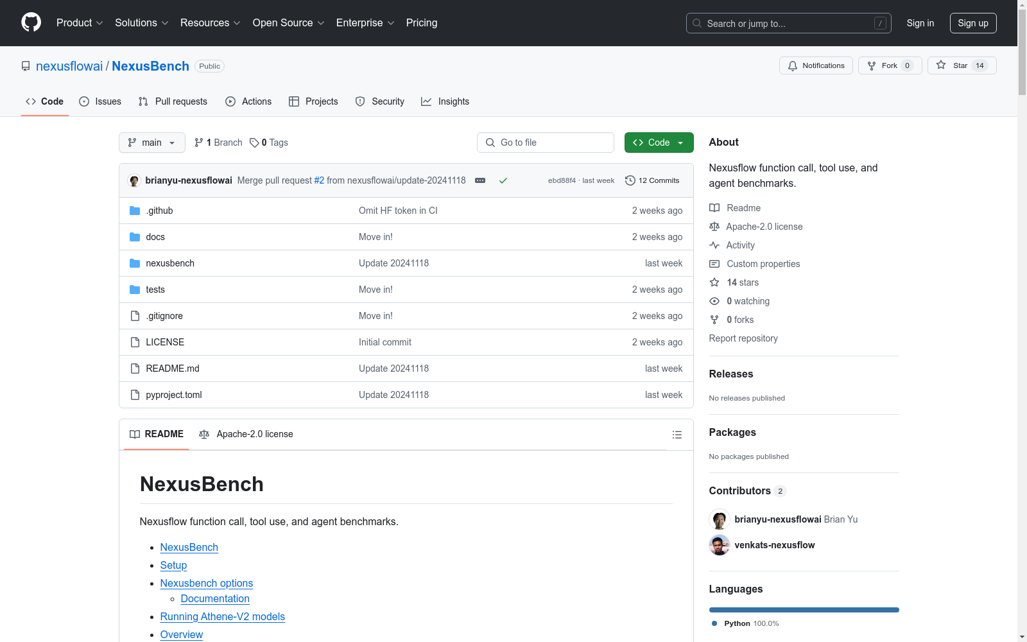The height and width of the screenshot is (642, 1027).
Task: Click the eye icon beside 0 watching
Action: [x=714, y=301]
